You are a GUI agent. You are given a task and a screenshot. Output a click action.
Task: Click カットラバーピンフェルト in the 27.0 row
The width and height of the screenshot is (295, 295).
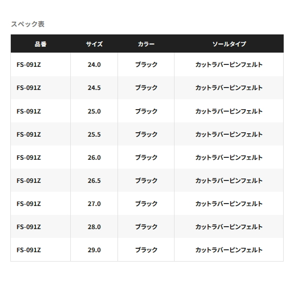(229, 204)
